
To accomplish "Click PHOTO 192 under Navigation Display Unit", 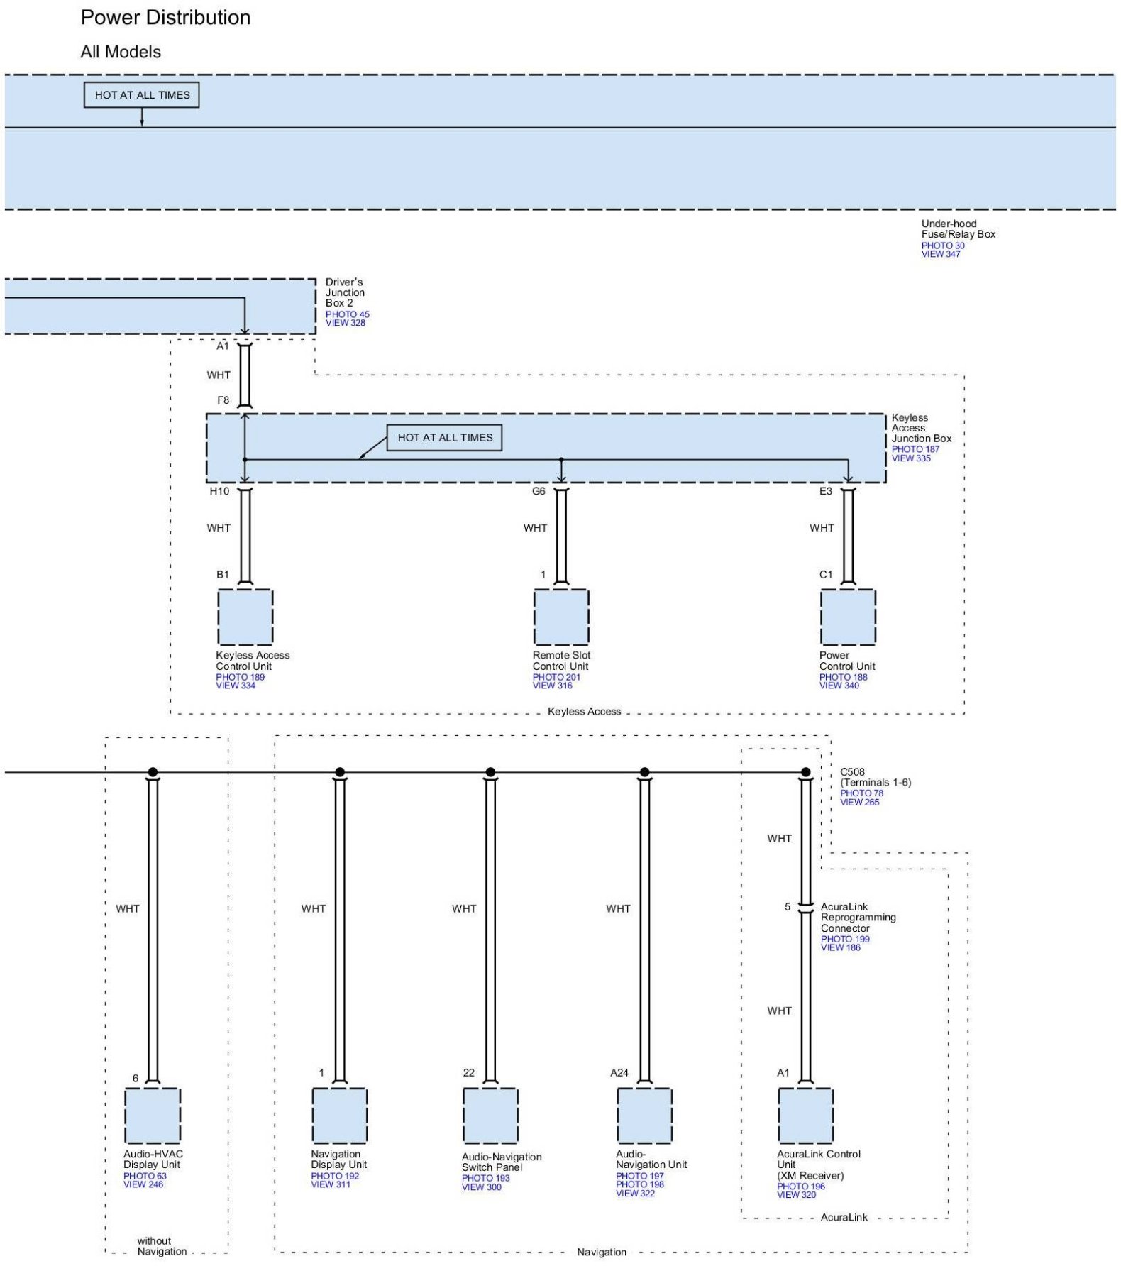I will pyautogui.click(x=335, y=1176).
